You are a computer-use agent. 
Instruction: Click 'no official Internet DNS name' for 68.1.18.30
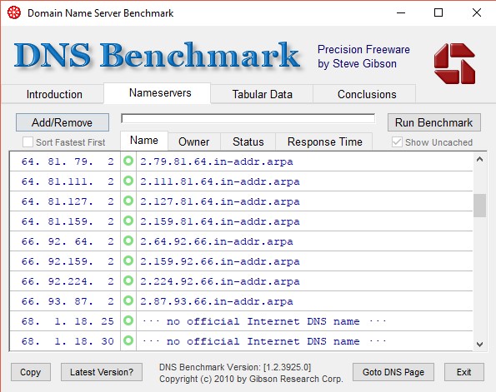coord(263,341)
